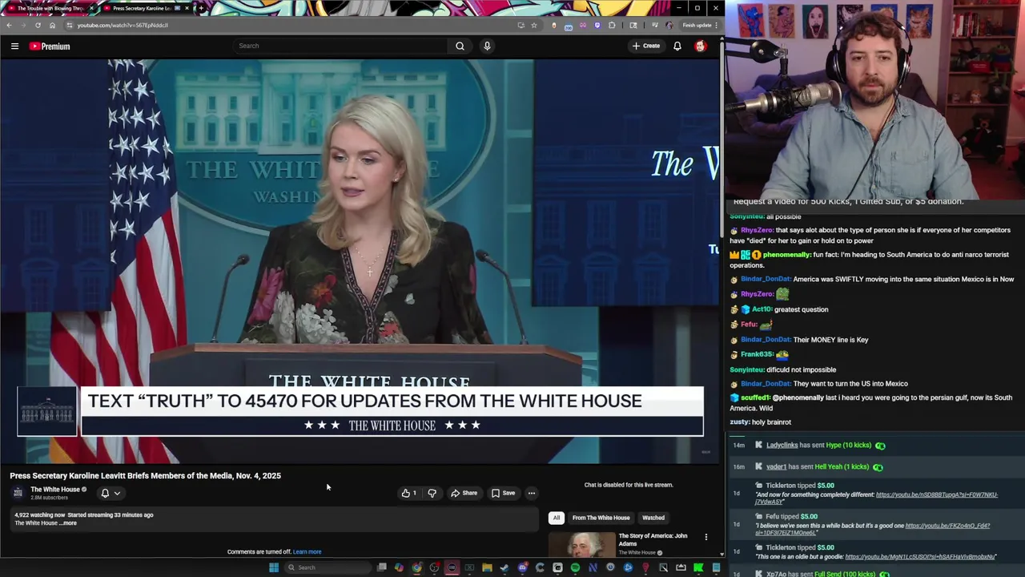Go to browser home page icon
This screenshot has width=1025, height=577.
(x=52, y=25)
